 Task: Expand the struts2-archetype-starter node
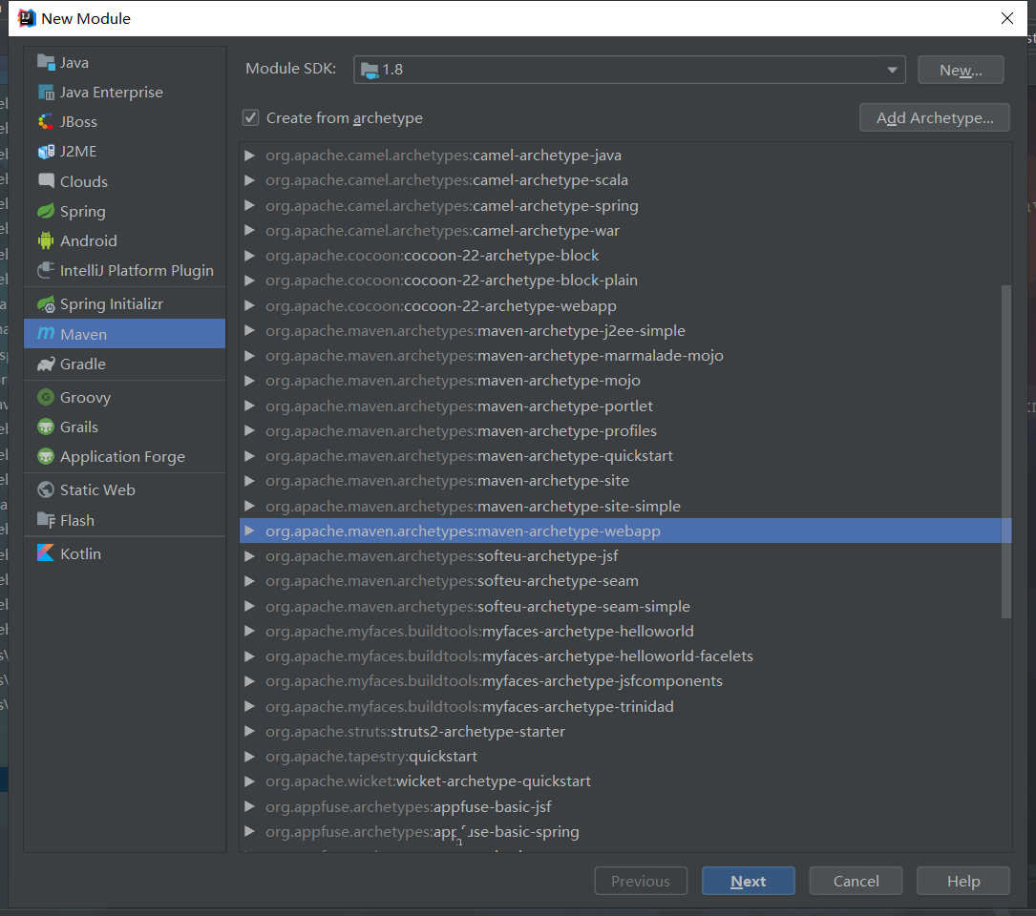coord(250,731)
